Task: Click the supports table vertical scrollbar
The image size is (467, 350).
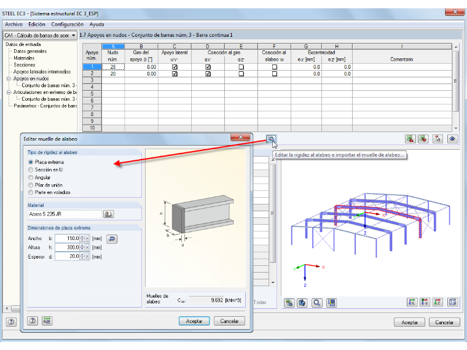Action: [456, 81]
